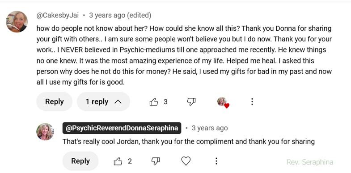Viewport: 351px width, 173px height.
Task: Like the CakesbyJai comment with thumbs up
Action: tap(153, 102)
